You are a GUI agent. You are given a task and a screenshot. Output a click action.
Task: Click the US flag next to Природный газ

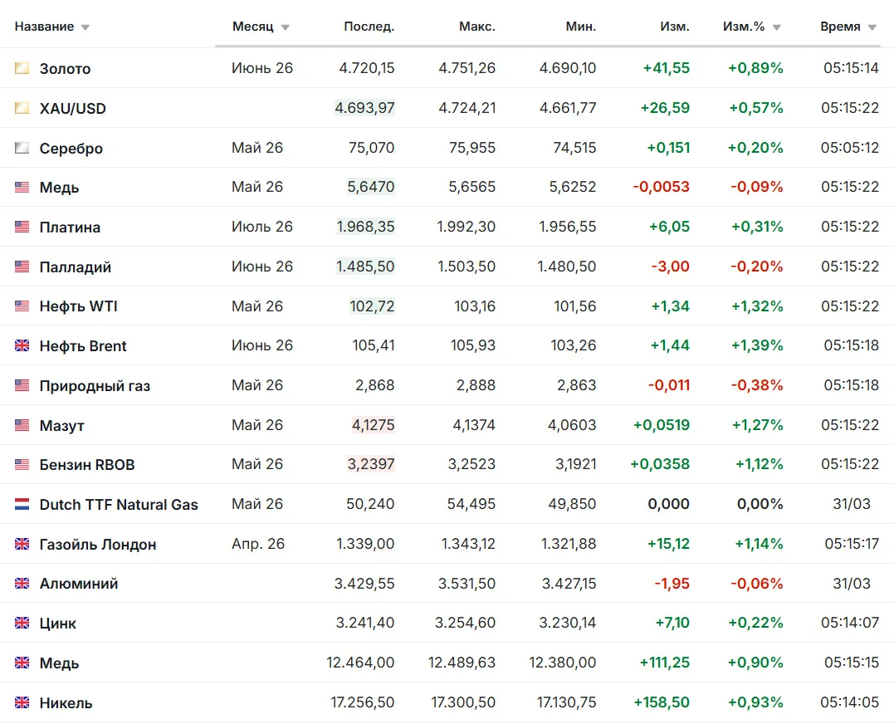(22, 385)
